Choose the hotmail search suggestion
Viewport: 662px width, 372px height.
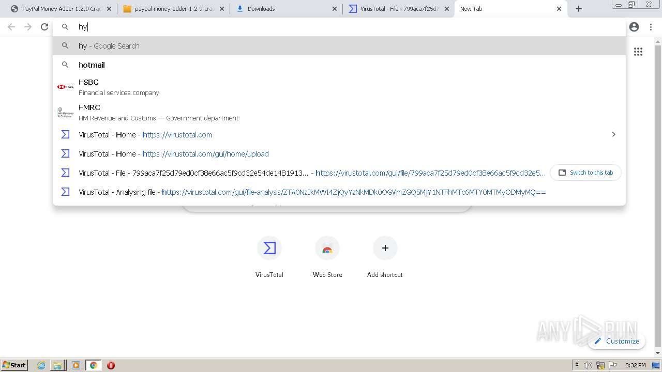[339, 65]
